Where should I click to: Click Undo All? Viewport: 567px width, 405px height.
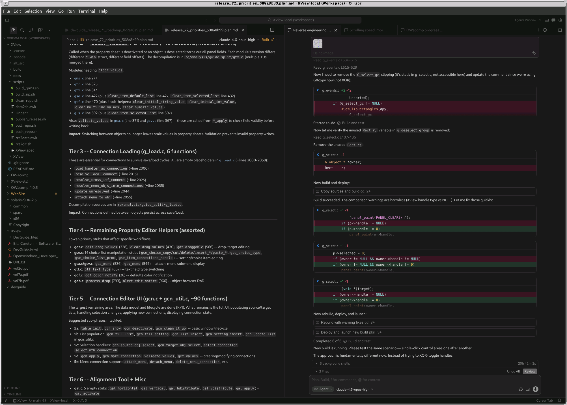(513, 371)
